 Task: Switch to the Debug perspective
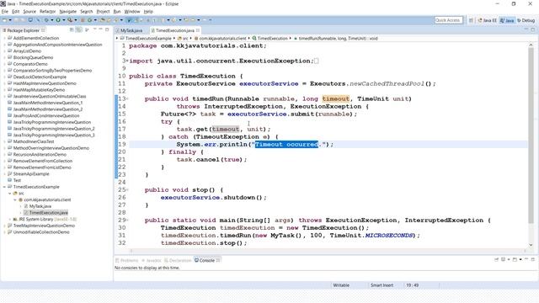pyautogui.click(x=526, y=20)
